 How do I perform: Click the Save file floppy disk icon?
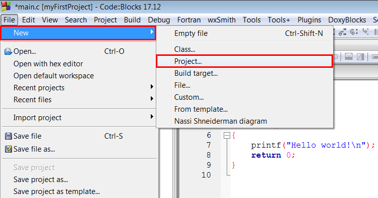pyautogui.click(x=8, y=136)
